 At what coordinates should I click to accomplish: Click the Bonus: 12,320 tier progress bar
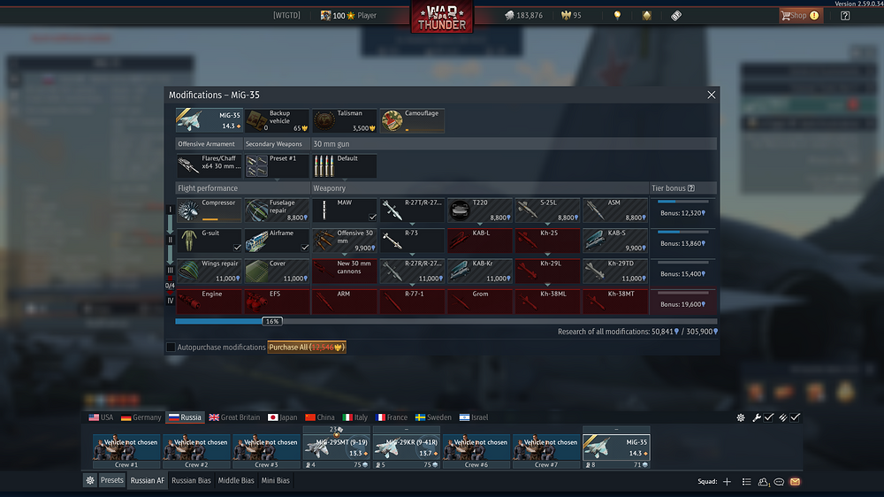682,202
